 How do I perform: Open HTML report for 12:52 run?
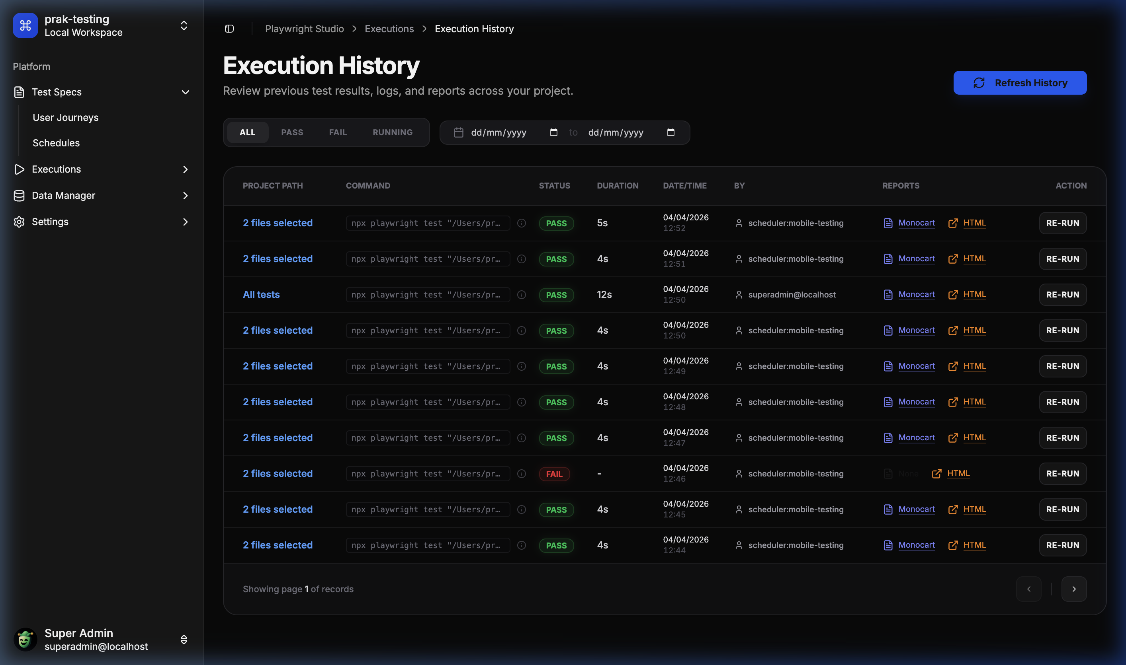(x=974, y=223)
